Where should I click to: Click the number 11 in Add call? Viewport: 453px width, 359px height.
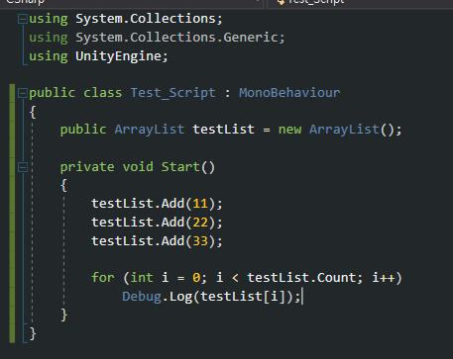pos(200,204)
